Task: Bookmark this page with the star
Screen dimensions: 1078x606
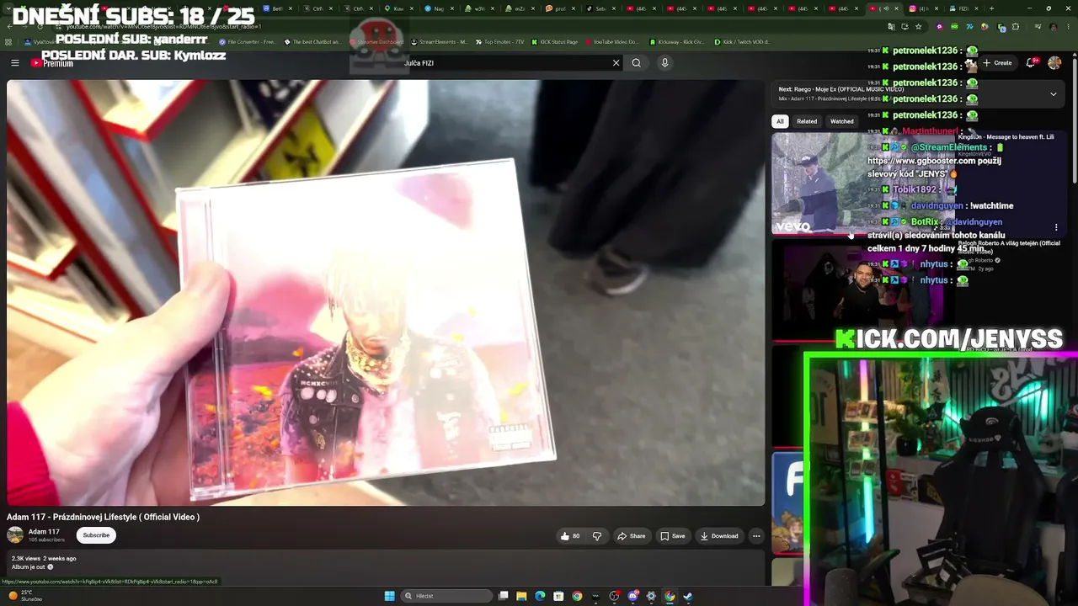Action: coord(919,26)
